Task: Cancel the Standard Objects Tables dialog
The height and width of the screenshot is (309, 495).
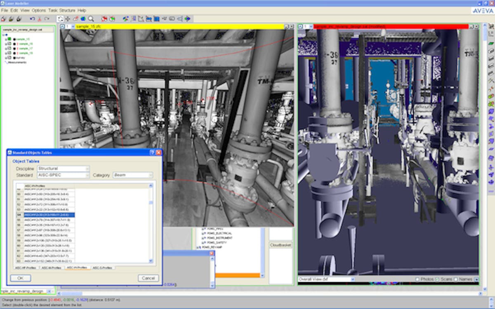Action: (x=148, y=278)
